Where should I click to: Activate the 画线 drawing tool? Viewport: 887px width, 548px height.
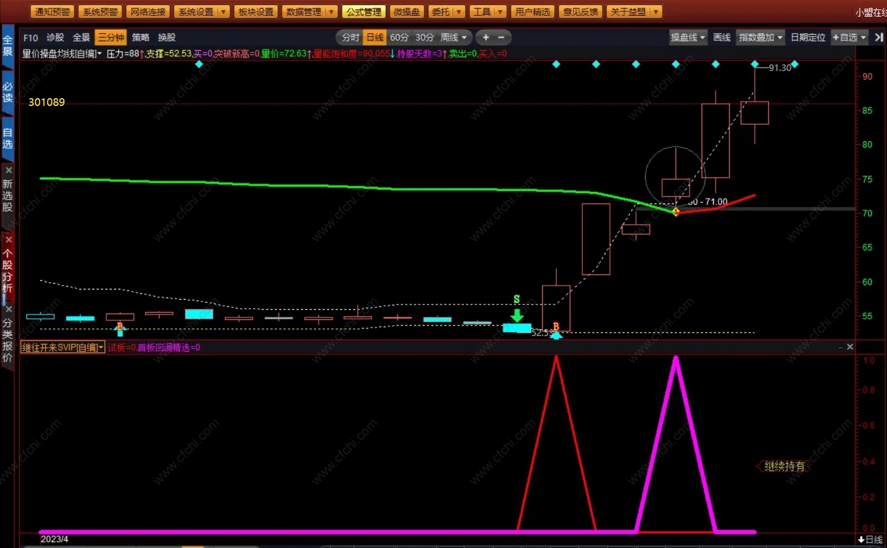point(722,37)
